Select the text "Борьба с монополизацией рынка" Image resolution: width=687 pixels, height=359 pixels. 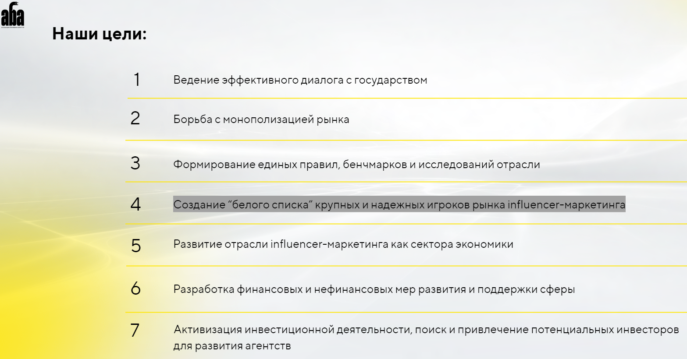(261, 120)
